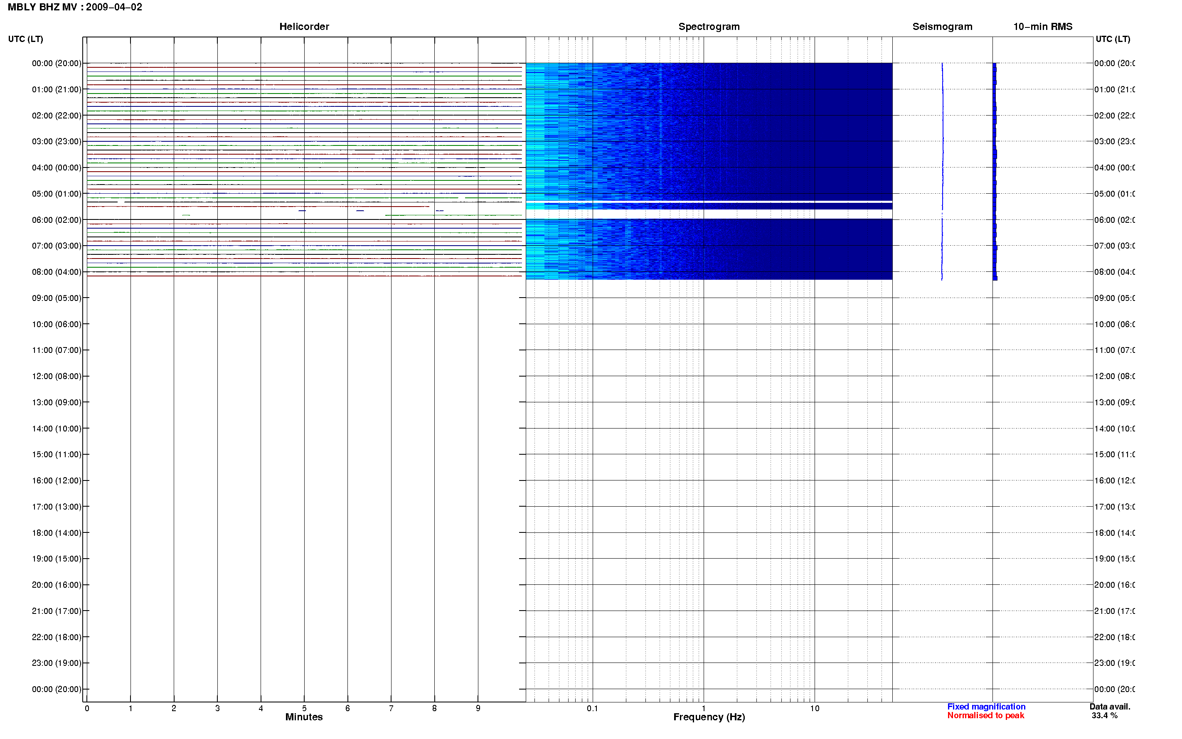Click the 10-min RMS column heading
The height and width of the screenshot is (739, 1182).
[x=1043, y=27]
